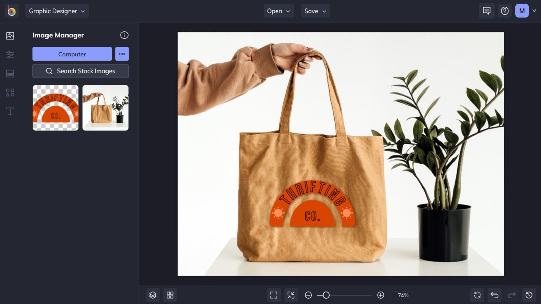Select the tote bag photo thumbnail

(105, 108)
